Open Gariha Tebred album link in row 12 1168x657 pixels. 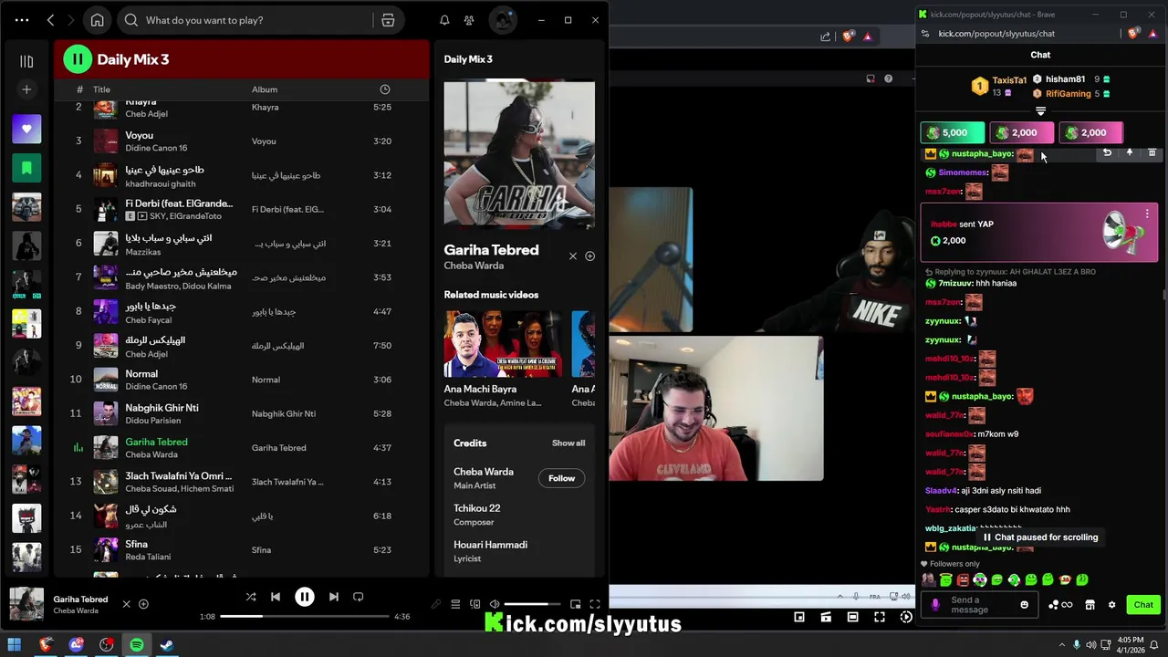coord(278,448)
